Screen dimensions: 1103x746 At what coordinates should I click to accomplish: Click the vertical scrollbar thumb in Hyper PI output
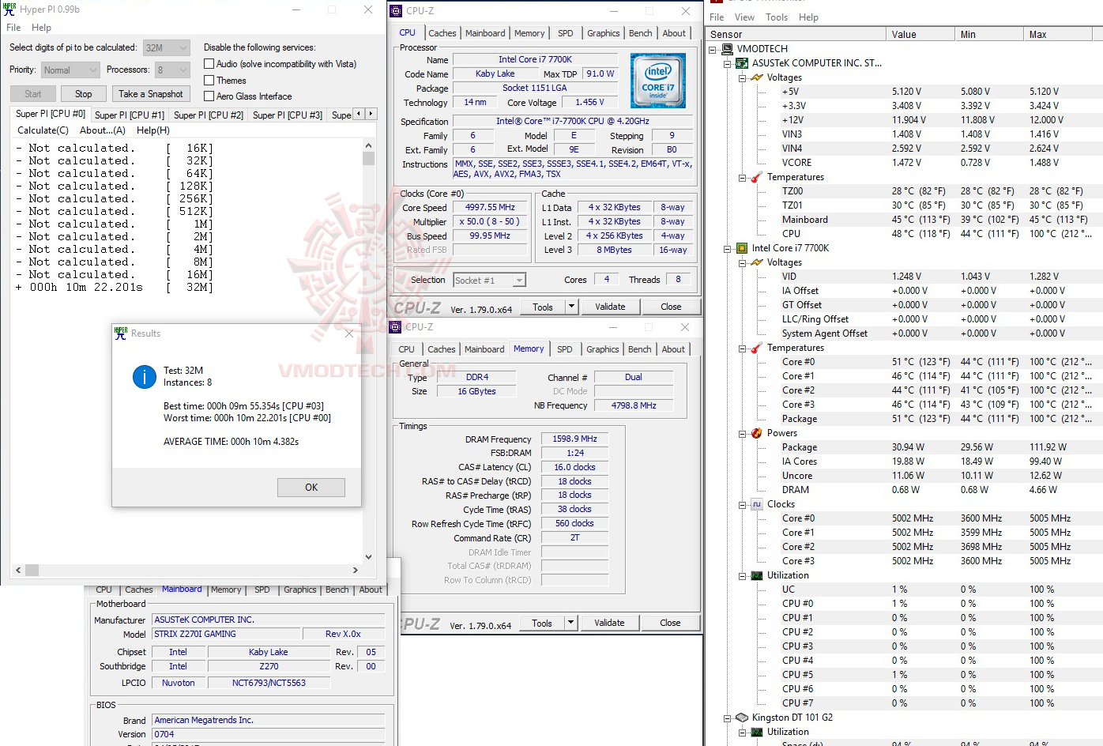368,158
